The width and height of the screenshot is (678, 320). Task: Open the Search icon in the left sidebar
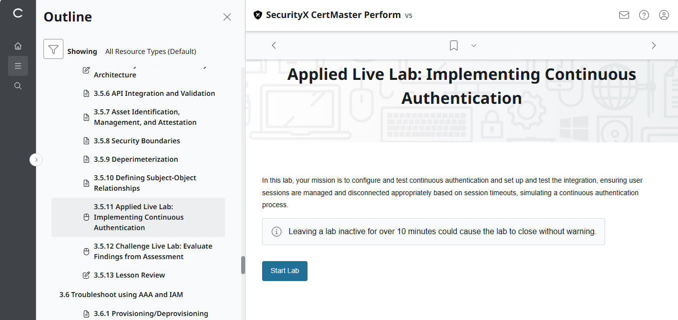[x=18, y=85]
